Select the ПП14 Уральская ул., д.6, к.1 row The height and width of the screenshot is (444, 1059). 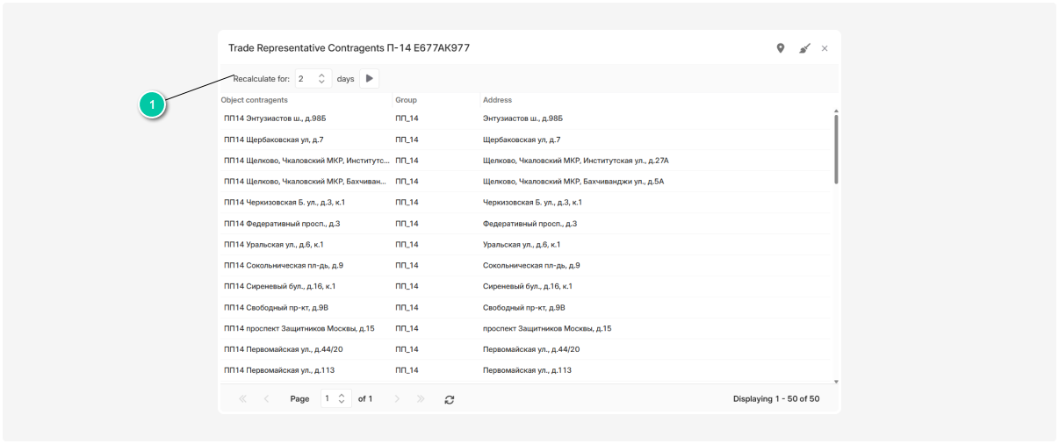click(274, 245)
